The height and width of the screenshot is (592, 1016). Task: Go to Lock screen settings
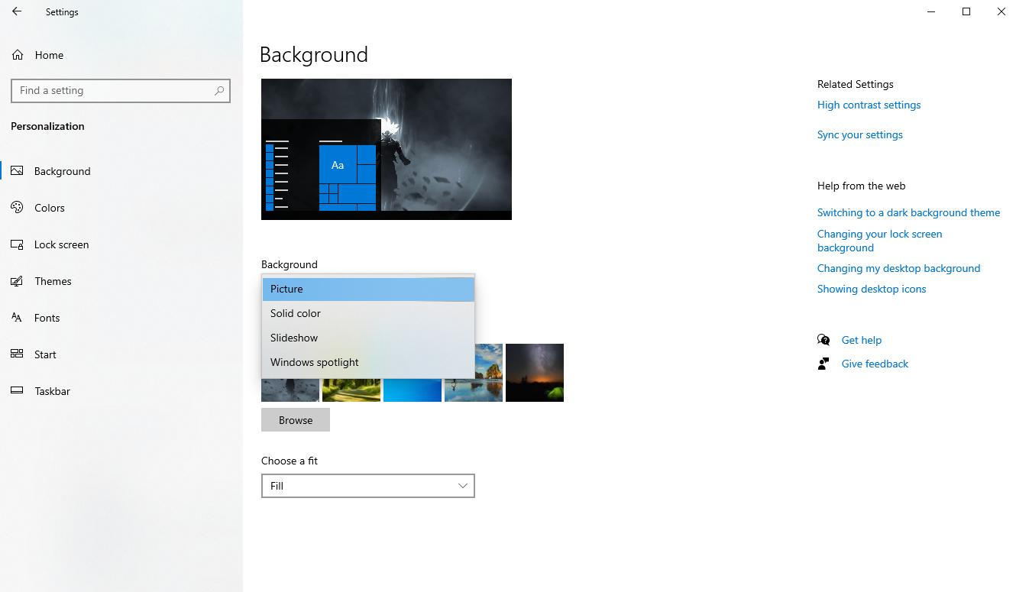coord(121,244)
